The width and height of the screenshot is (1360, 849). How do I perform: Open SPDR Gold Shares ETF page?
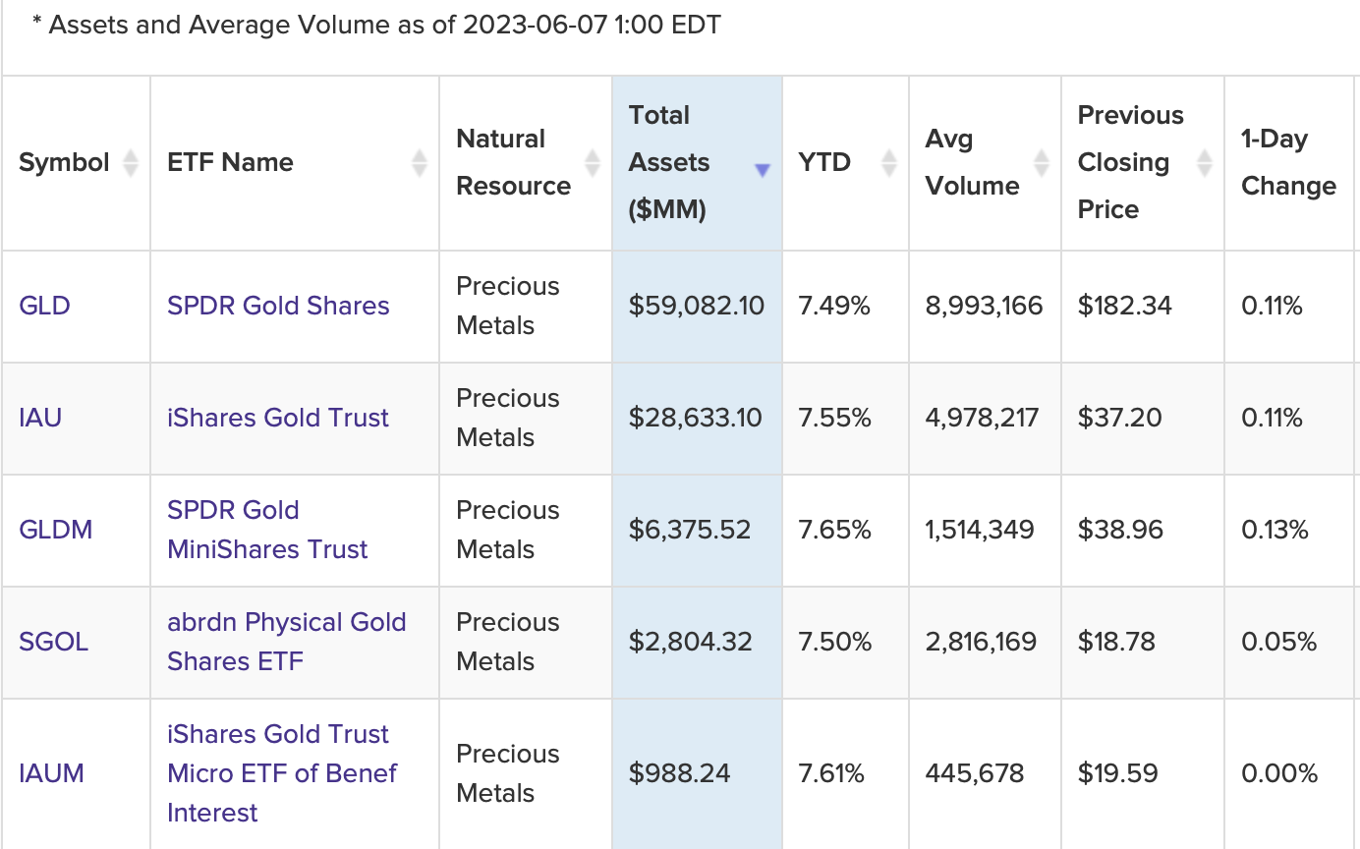(278, 306)
